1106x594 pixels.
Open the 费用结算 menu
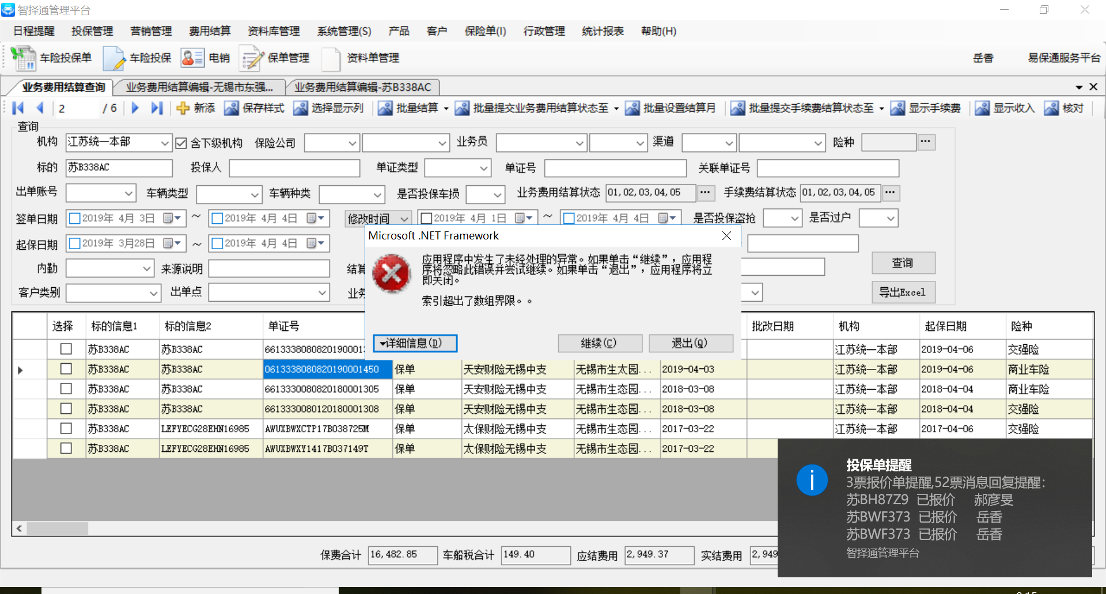[210, 31]
